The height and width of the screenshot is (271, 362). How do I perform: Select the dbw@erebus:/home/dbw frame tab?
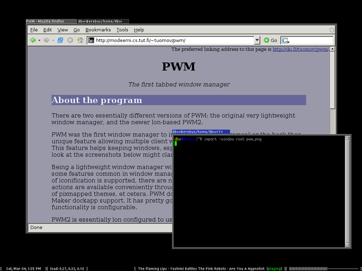(x=103, y=21)
